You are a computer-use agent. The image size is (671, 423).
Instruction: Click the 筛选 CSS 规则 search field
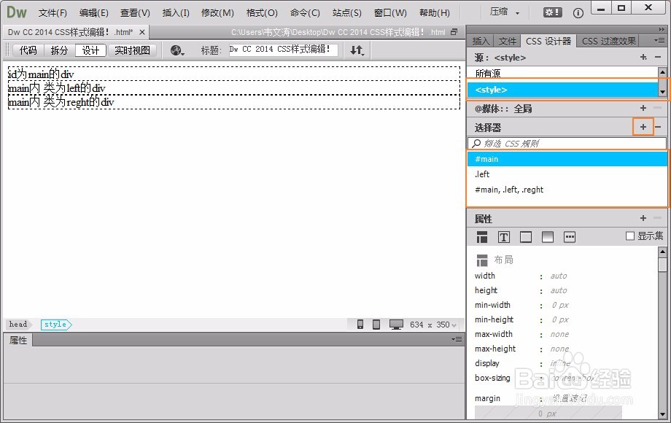[567, 143]
